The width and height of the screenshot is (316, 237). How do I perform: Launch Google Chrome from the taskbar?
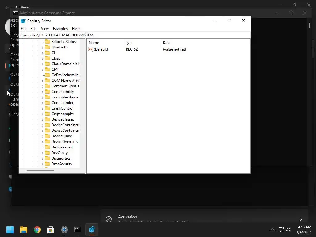point(37,230)
